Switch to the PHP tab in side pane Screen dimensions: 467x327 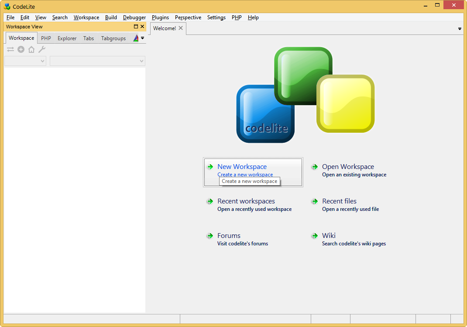(x=46, y=38)
